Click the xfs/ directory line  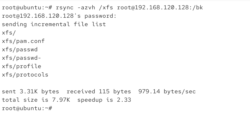click(x=9, y=33)
